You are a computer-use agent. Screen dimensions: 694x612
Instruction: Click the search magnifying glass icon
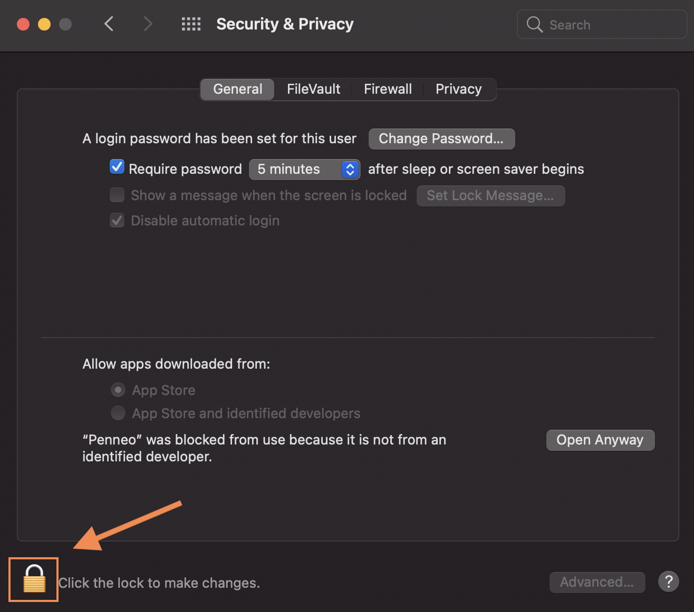pos(535,25)
